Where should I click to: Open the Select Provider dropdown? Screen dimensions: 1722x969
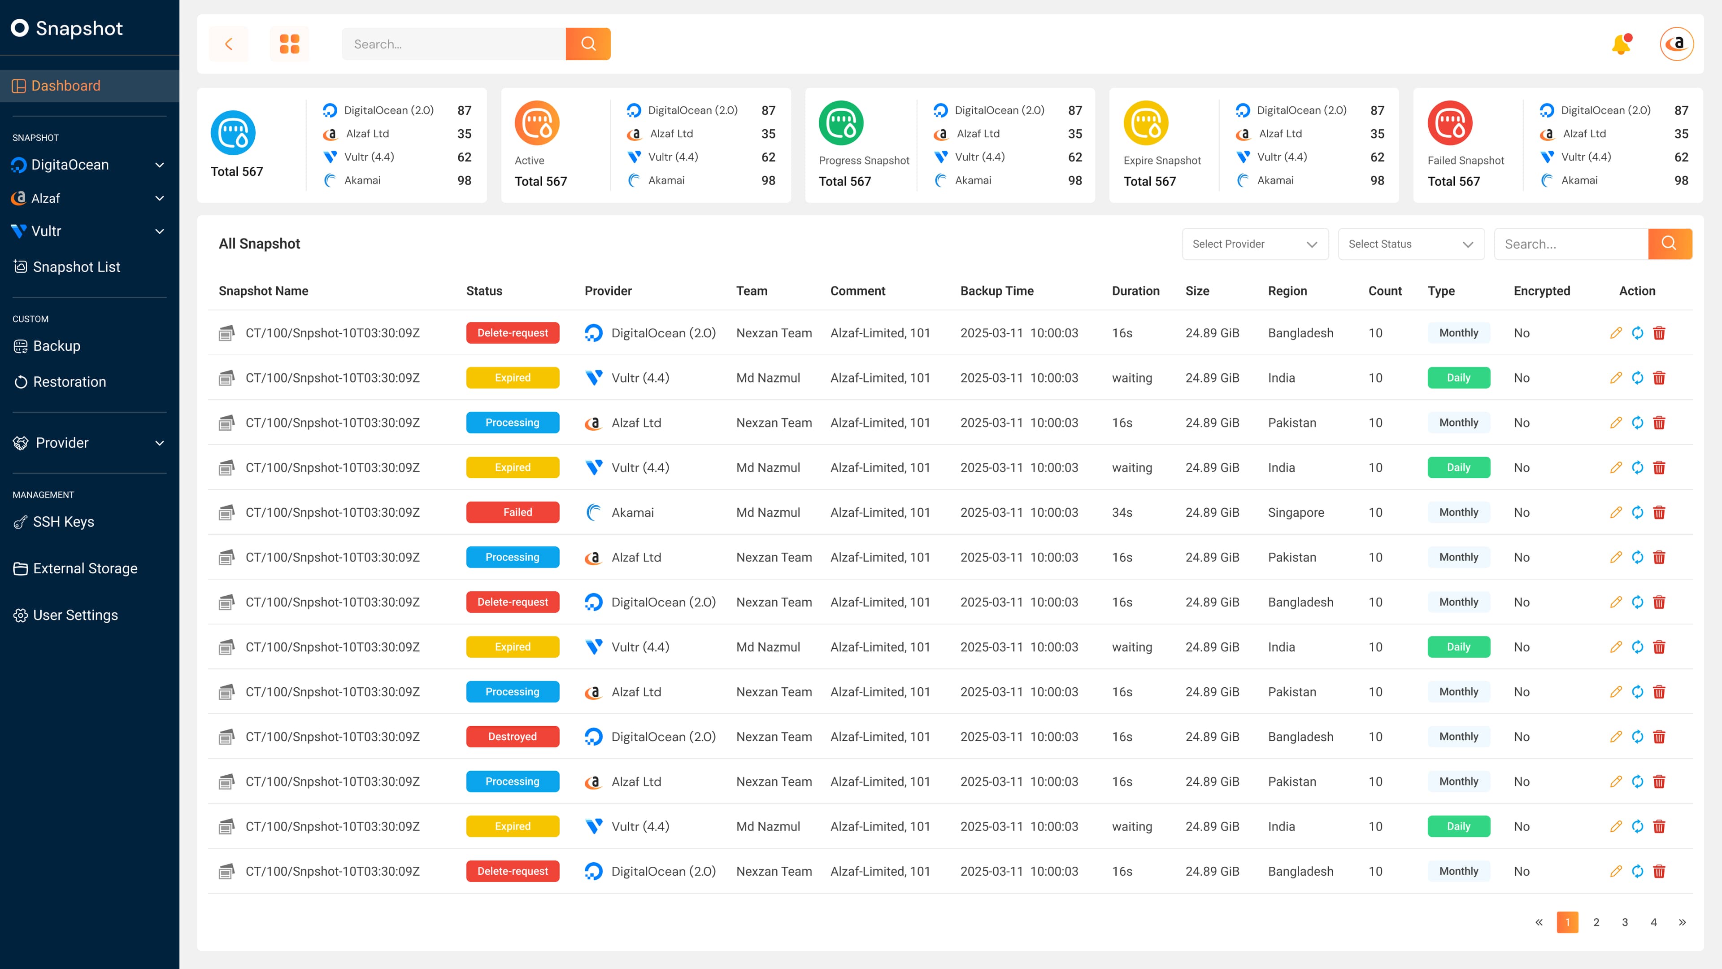(1254, 244)
